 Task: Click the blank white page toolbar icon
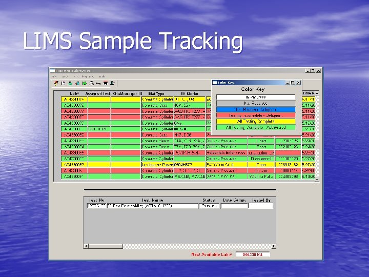click(63, 83)
